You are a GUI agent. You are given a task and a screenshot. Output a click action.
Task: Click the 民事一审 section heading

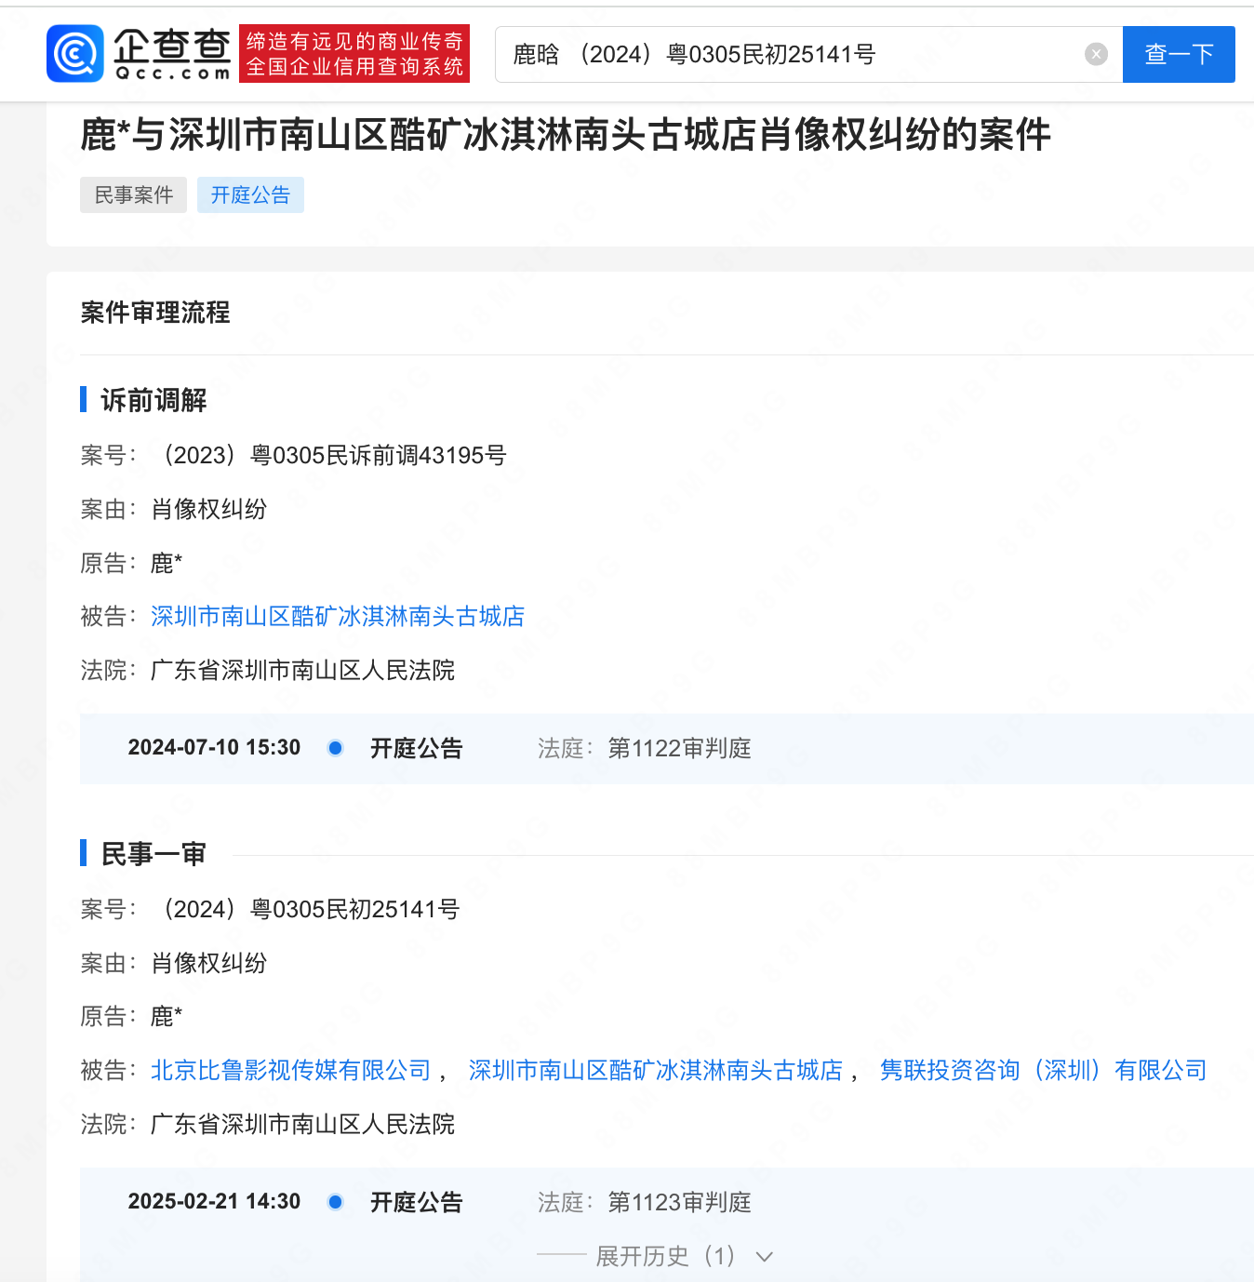point(154,853)
